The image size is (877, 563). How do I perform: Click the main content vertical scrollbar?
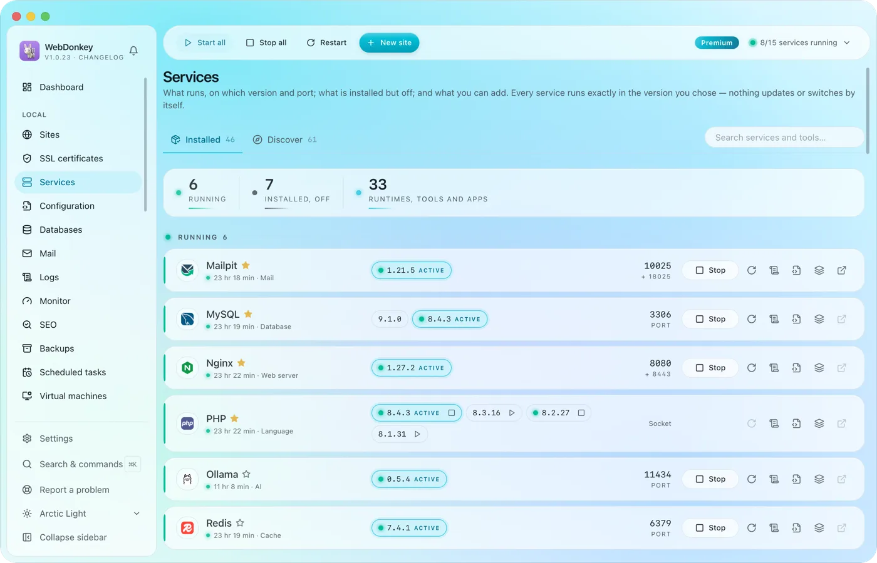(x=868, y=111)
